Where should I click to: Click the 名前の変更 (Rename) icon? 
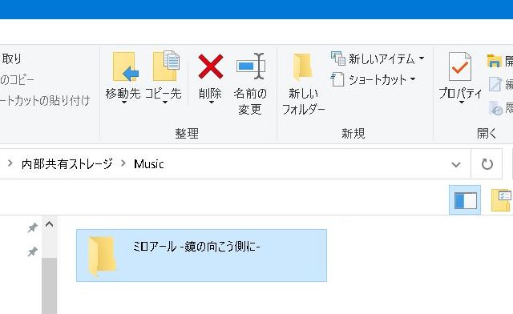coord(251,66)
